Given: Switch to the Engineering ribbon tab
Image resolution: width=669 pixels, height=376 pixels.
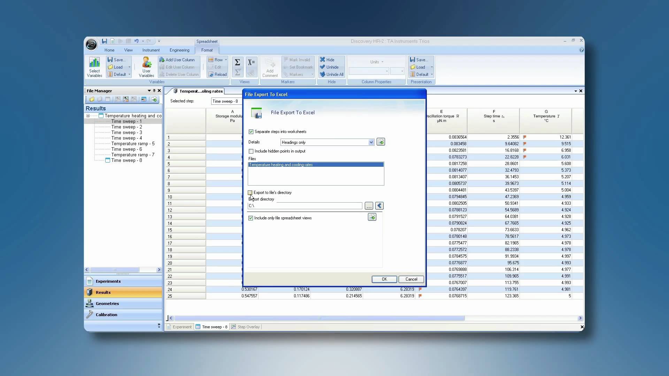Looking at the screenshot, I should tap(179, 50).
